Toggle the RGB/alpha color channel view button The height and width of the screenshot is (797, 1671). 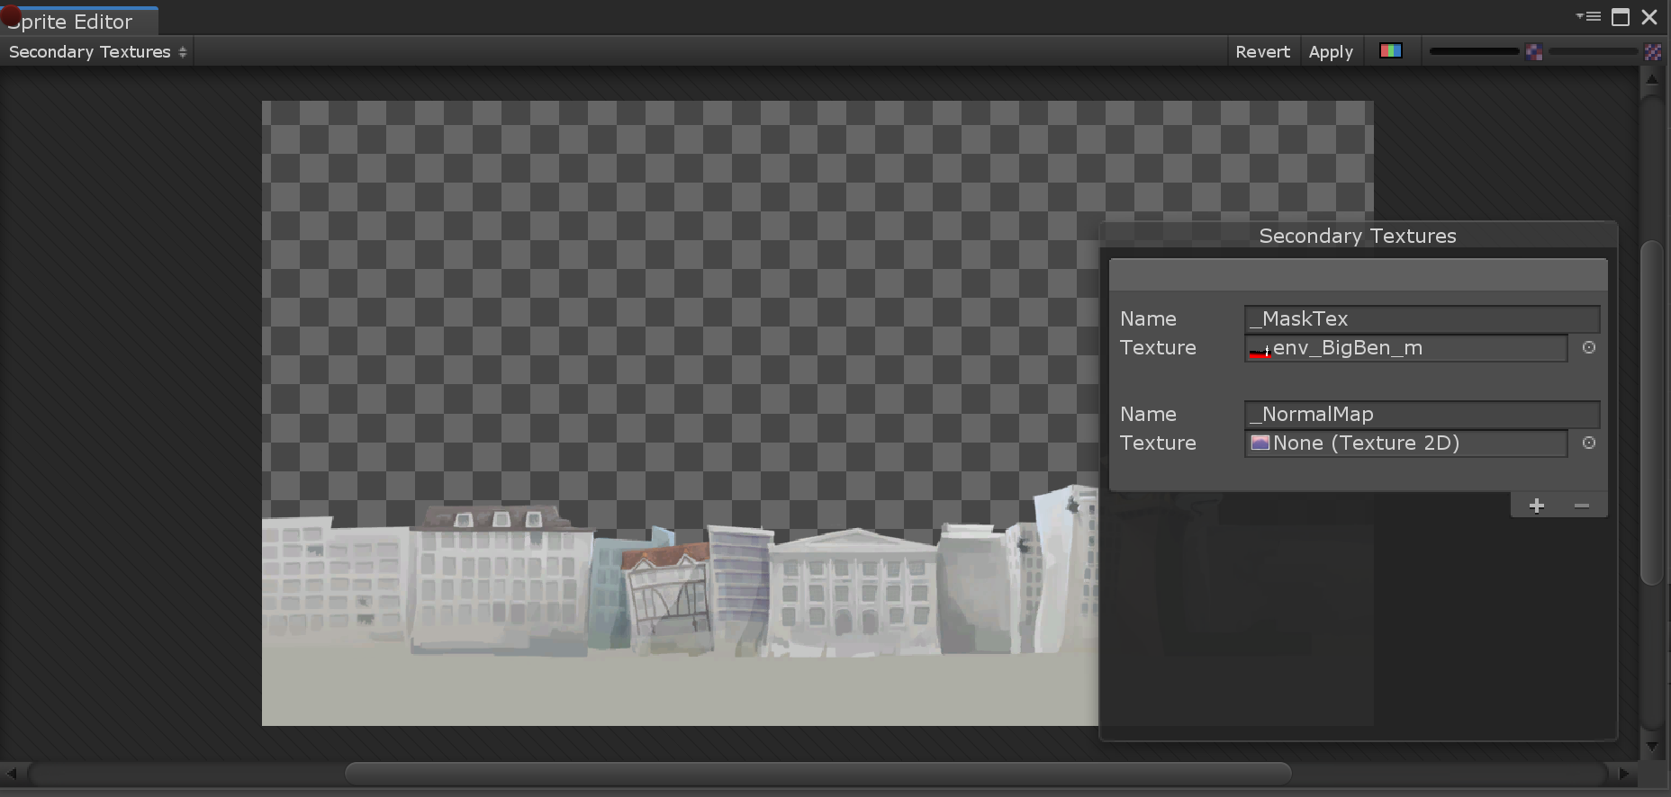click(x=1390, y=51)
